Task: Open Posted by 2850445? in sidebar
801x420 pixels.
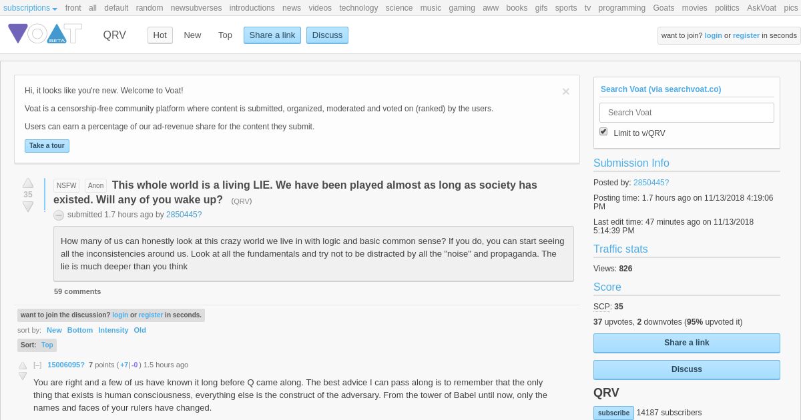Action: 651,183
